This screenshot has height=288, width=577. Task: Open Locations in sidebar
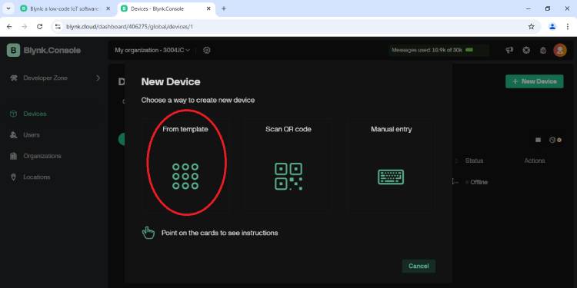[x=54, y=177]
